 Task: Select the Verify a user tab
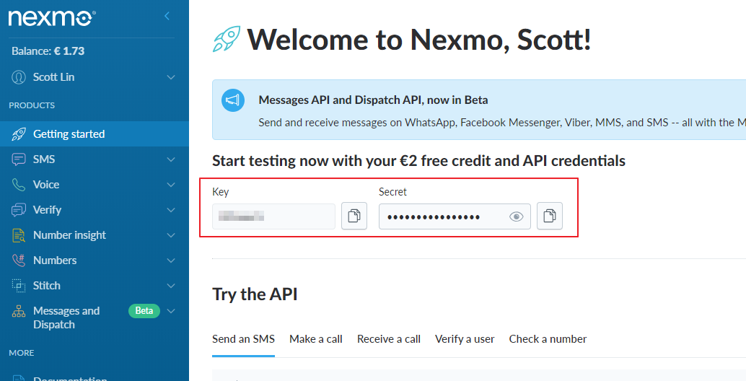[x=465, y=339]
